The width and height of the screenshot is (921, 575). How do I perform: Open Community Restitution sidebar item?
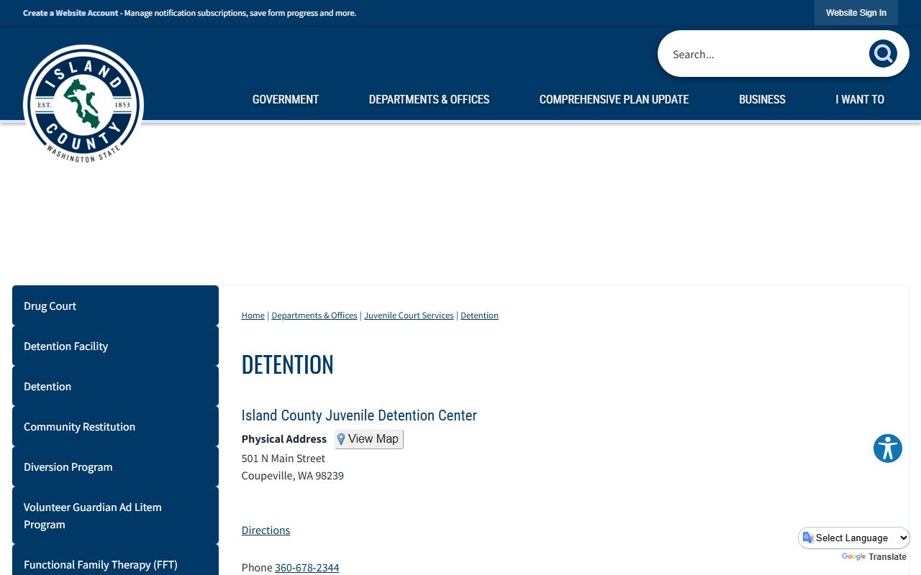pos(115,426)
